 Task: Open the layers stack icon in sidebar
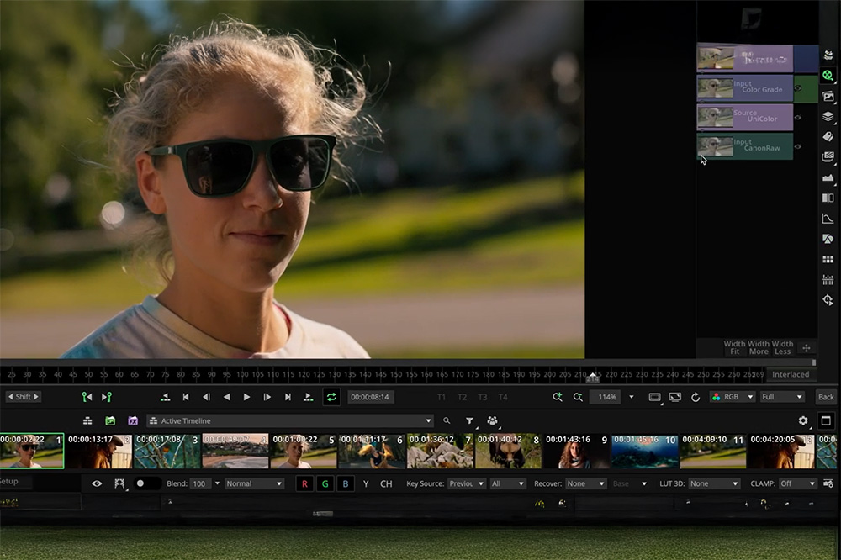click(x=828, y=116)
